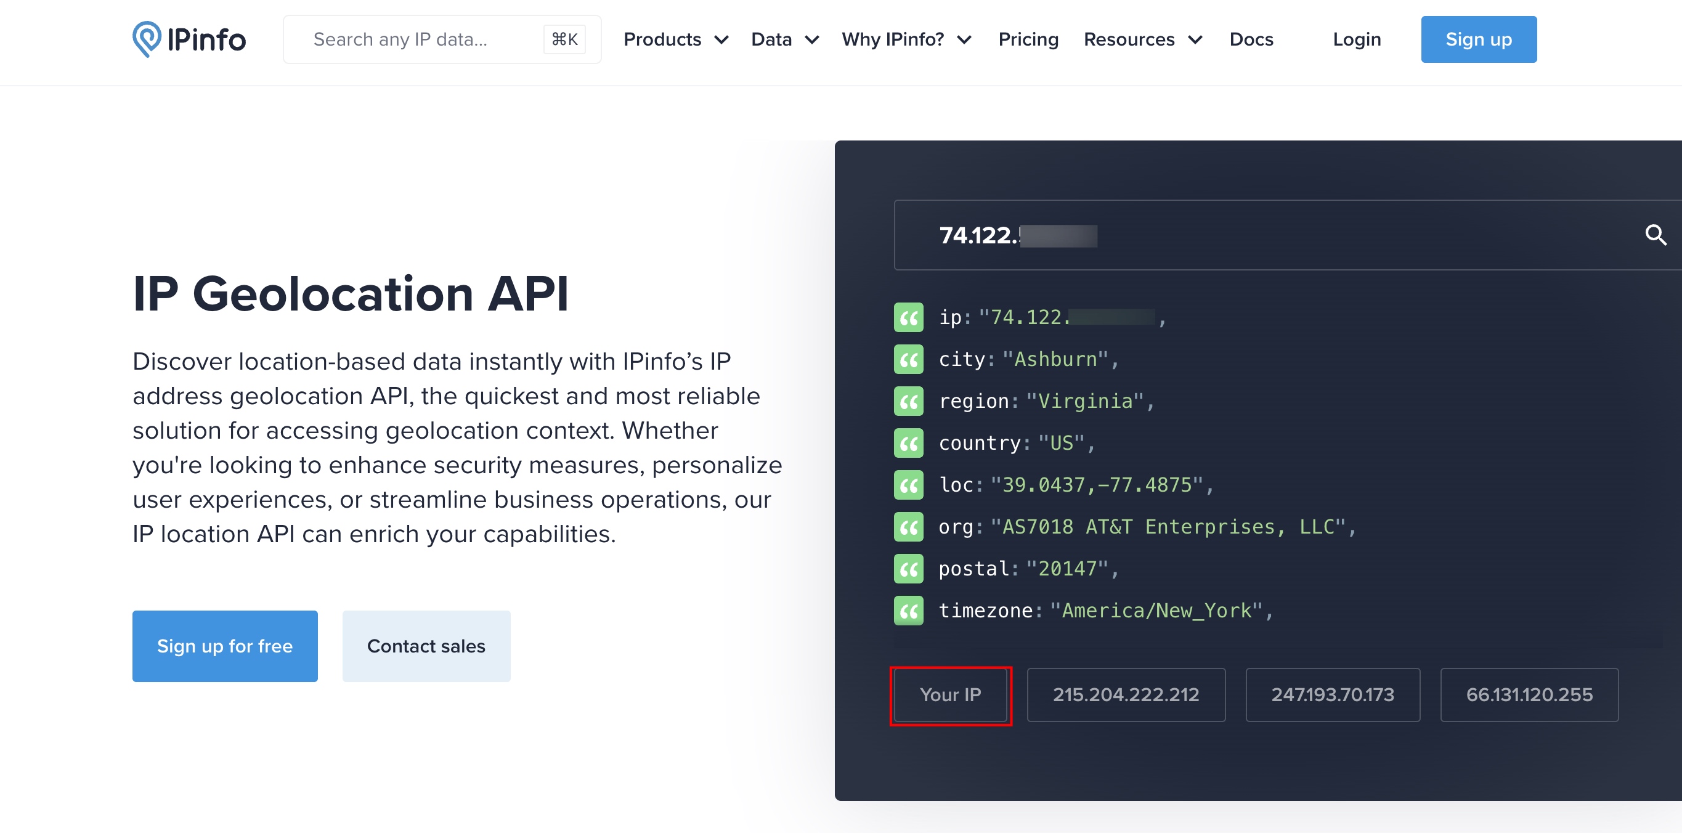Click the magnifier search icon in IP lookup
This screenshot has height=833, width=1682.
[x=1656, y=235]
